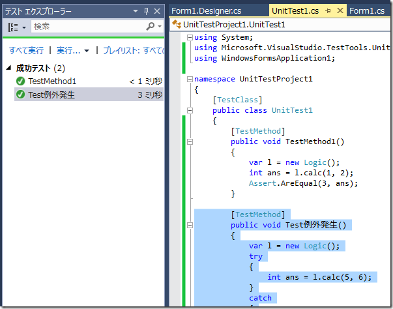Image resolution: width=393 pixels, height=309 pixels.
Task: Open the Test Explorer window options dropdown
Action: coord(135,11)
